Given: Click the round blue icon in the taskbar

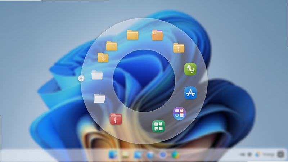Looking at the screenshot, I should (163, 155).
